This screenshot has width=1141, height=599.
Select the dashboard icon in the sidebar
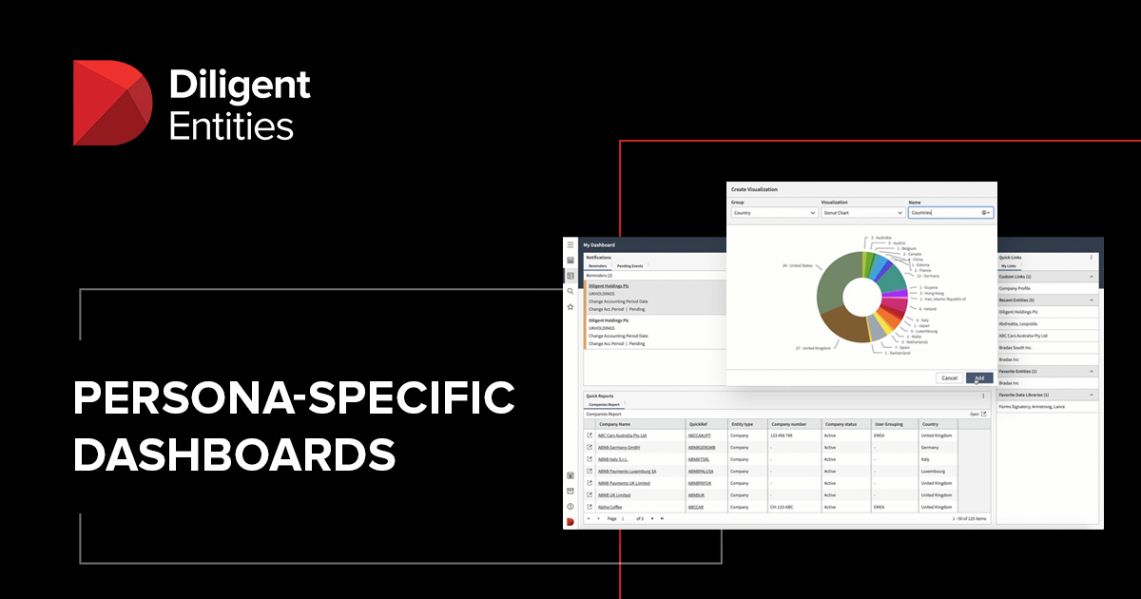570,276
